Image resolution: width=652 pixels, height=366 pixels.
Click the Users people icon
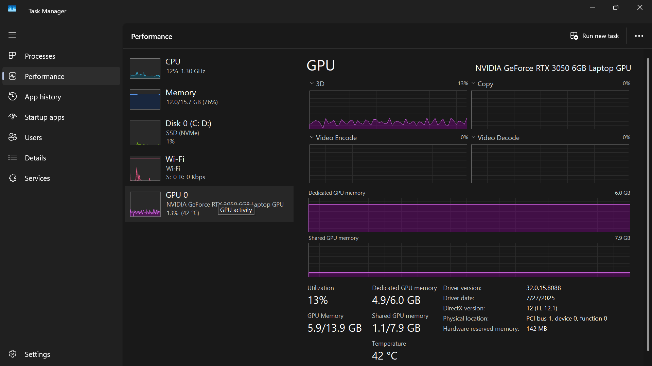(13, 137)
